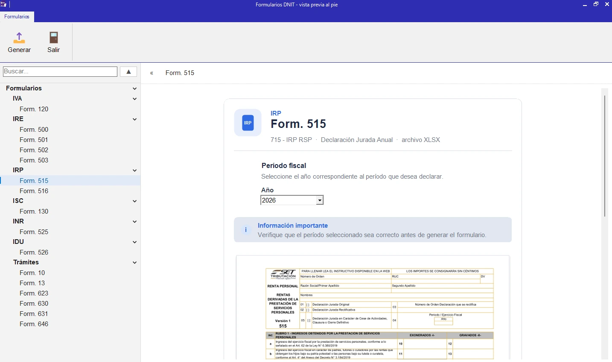The image size is (612, 362).
Task: Click the "Período fiscal" heading
Action: [x=284, y=165]
